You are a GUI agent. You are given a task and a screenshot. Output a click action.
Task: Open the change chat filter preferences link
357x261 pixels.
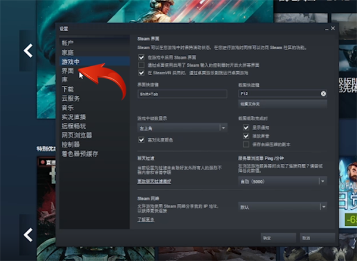click(154, 181)
